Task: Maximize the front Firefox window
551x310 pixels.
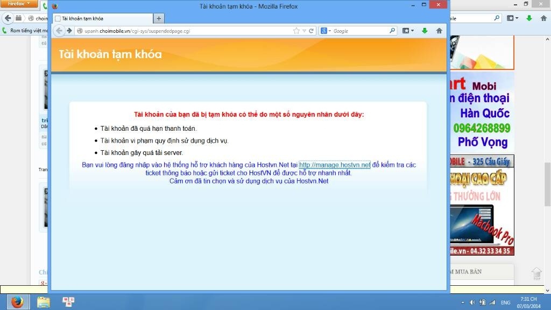Action: [x=424, y=5]
